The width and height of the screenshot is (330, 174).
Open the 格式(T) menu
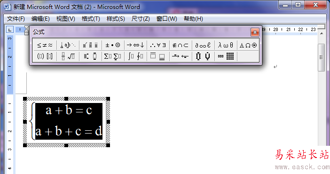tap(91, 19)
